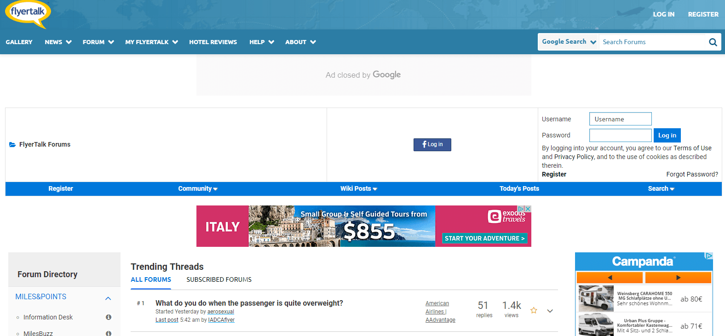Click the FlyerTalk logo
Image resolution: width=725 pixels, height=336 pixels.
click(x=28, y=14)
